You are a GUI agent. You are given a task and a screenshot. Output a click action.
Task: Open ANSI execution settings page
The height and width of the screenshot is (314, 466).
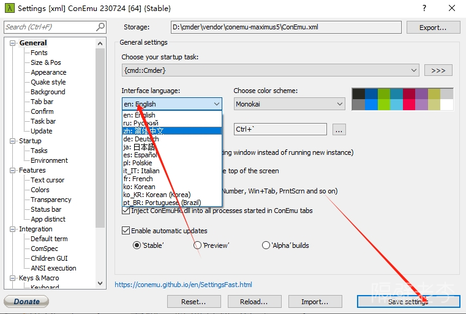[53, 268]
